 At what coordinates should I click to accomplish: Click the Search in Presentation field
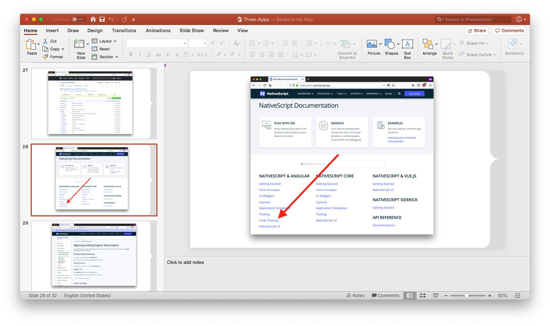473,19
